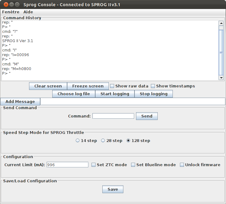Click the Clear screen button
This screenshot has height=204, width=226.
[x=48, y=86]
